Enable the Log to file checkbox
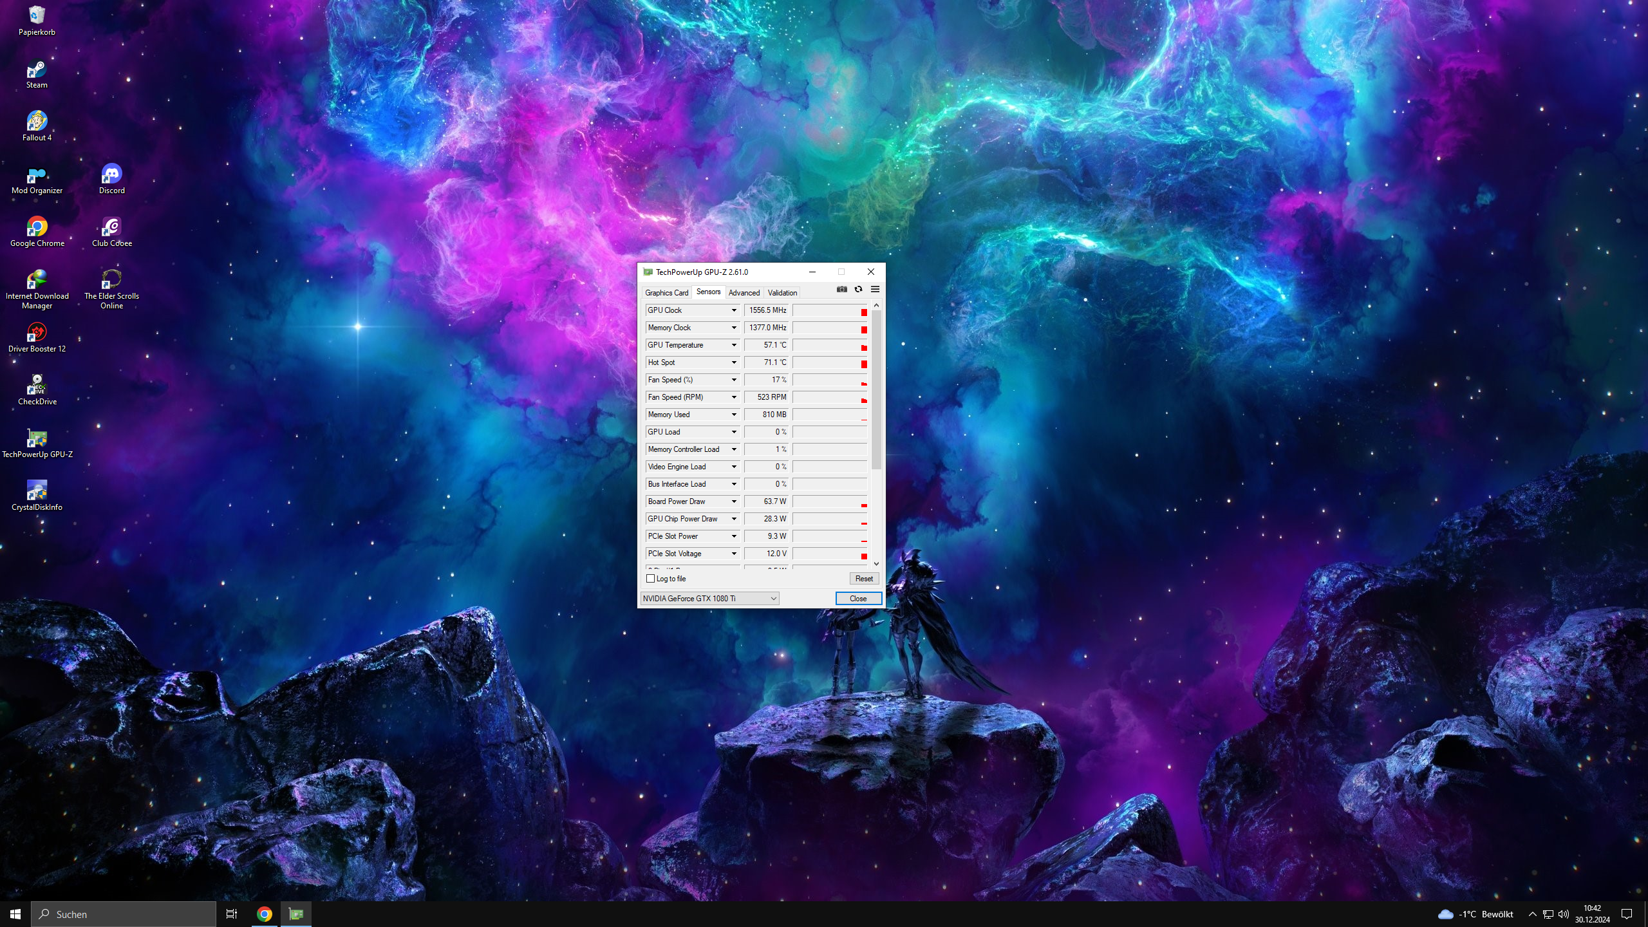 point(650,579)
